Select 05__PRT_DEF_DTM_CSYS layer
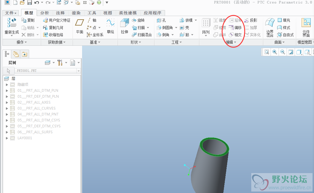The image size is (314, 193). (x=39, y=126)
